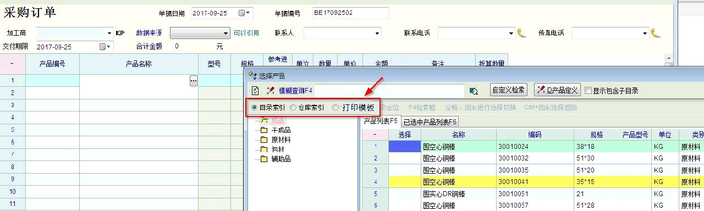Screen dimensions: 704x211
Task: Click the phone icon next to 传真电话
Action: click(x=656, y=33)
